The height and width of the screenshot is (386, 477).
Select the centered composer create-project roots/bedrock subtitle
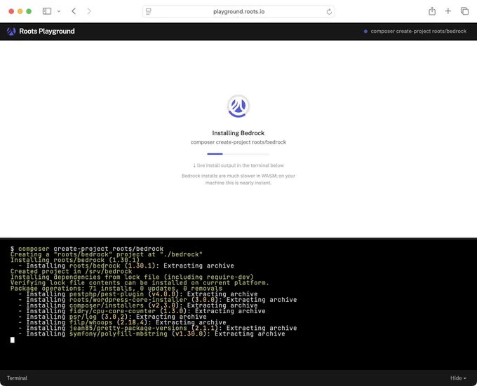coord(238,142)
